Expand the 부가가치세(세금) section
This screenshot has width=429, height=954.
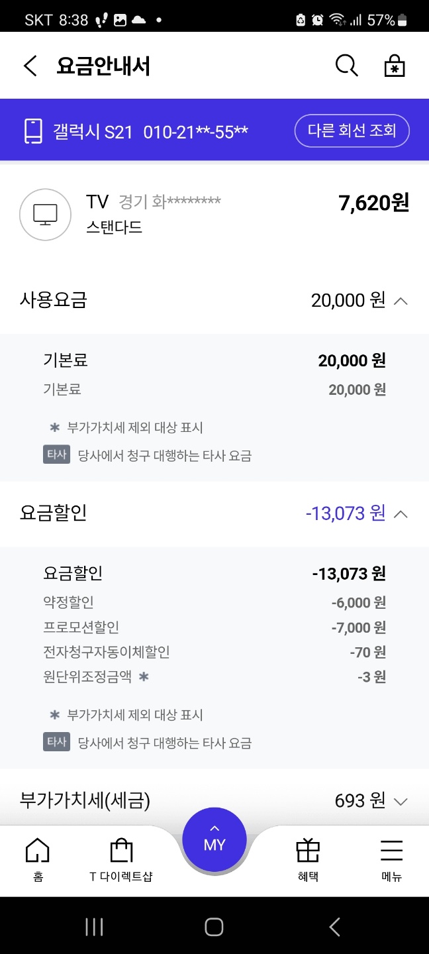[400, 802]
